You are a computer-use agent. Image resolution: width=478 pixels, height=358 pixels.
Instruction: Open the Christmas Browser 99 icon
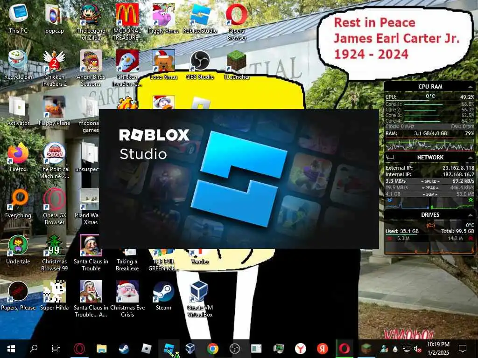[x=54, y=253]
